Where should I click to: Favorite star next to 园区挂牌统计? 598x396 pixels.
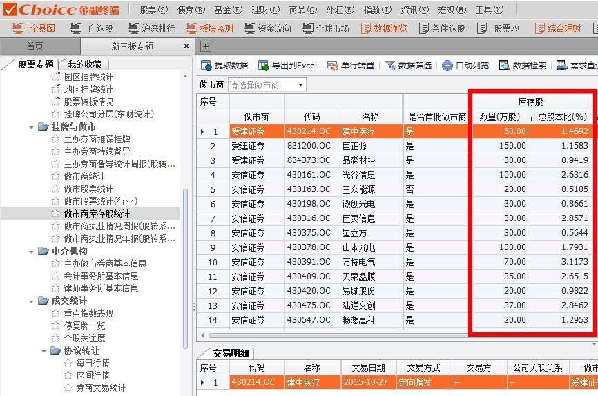[x=56, y=77]
